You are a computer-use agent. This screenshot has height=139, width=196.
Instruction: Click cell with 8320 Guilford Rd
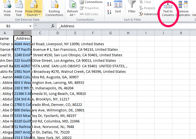(x=23, y=121)
